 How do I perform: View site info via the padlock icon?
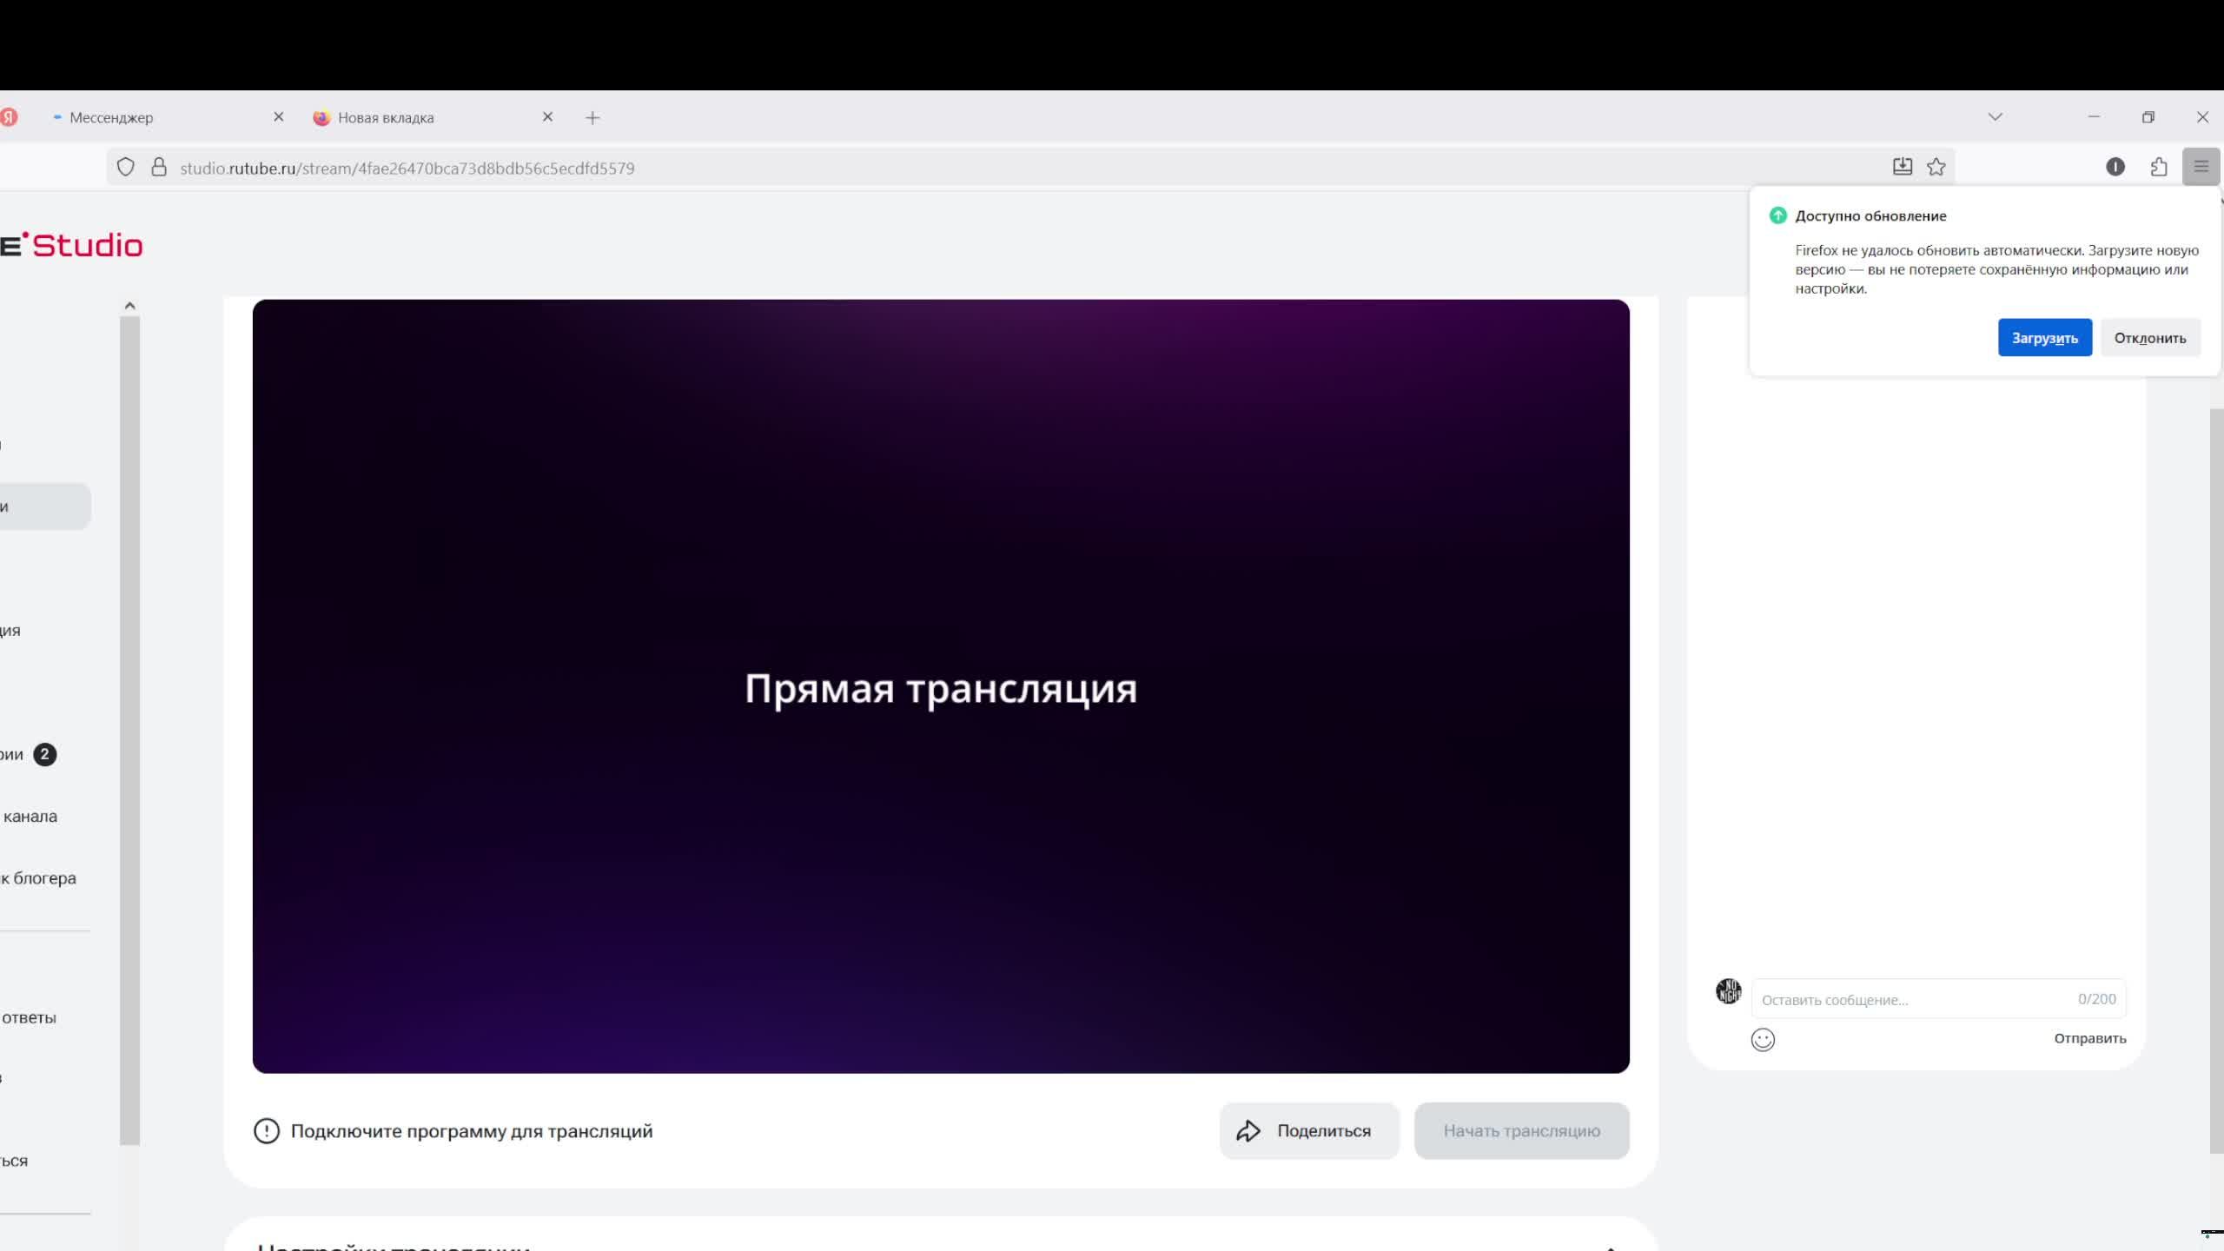tap(158, 167)
